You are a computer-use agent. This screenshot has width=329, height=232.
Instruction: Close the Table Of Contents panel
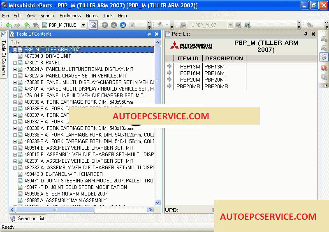point(157,34)
